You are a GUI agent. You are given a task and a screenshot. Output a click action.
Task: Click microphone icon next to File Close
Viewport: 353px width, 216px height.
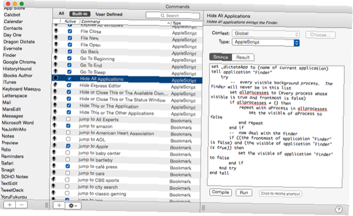click(x=56, y=31)
